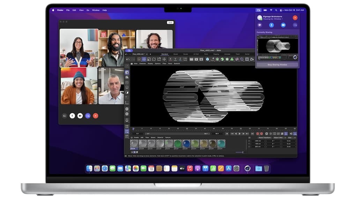Toggle X axis lock in Cinema 4D
Image resolution: width=349 pixels, height=202 pixels.
[x=170, y=59]
